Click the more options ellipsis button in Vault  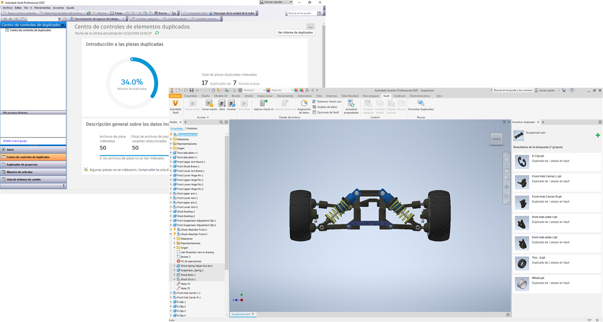310,27
